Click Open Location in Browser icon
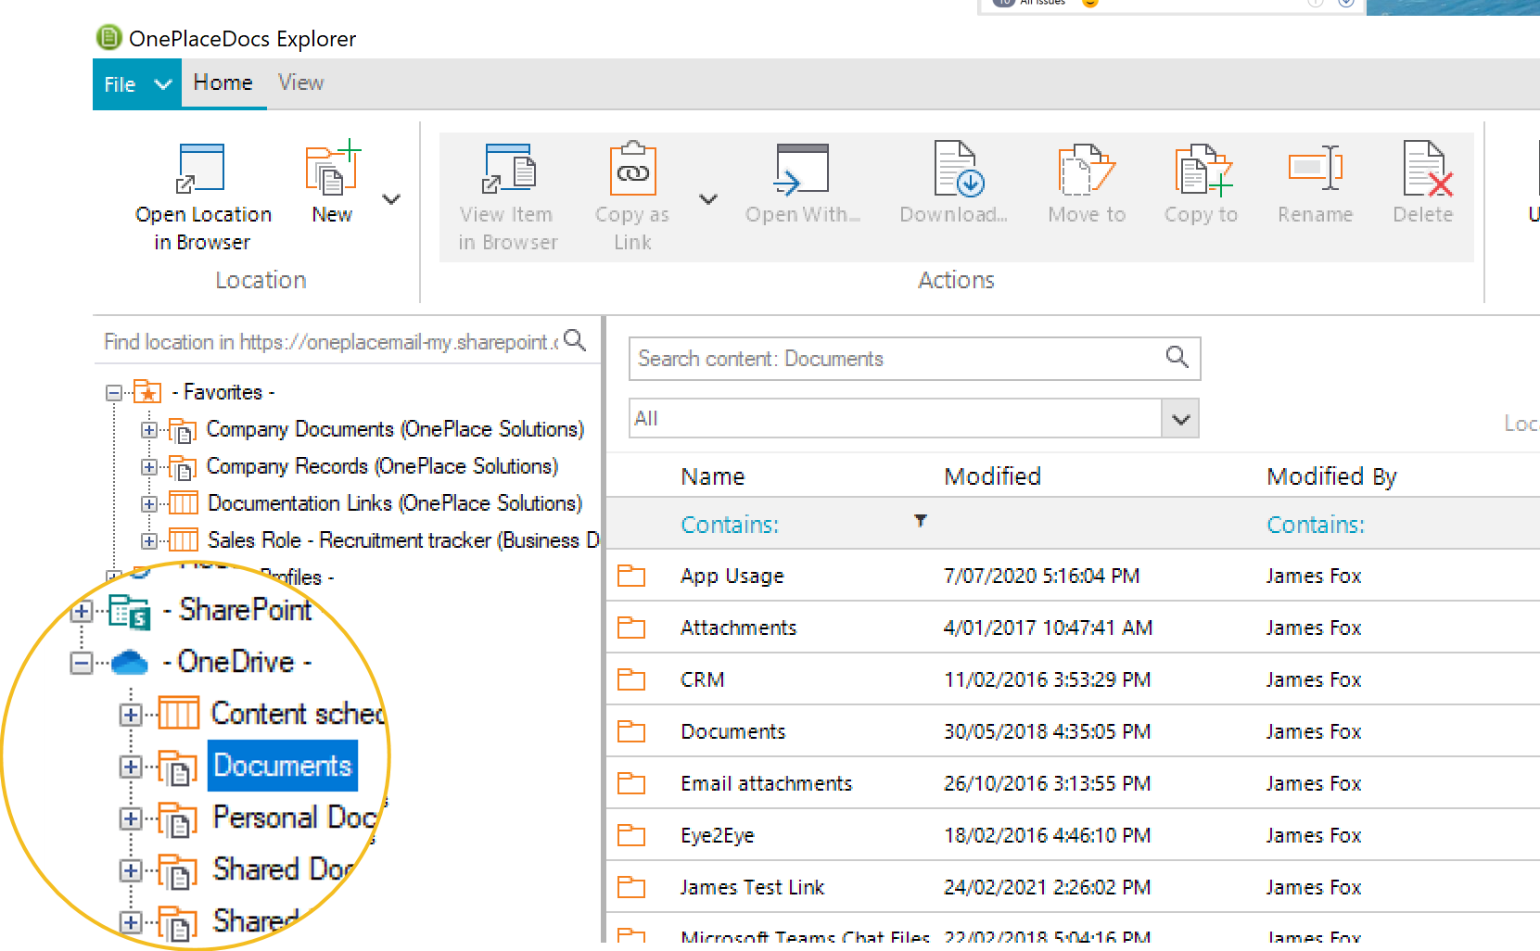This screenshot has height=951, width=1540. click(201, 168)
